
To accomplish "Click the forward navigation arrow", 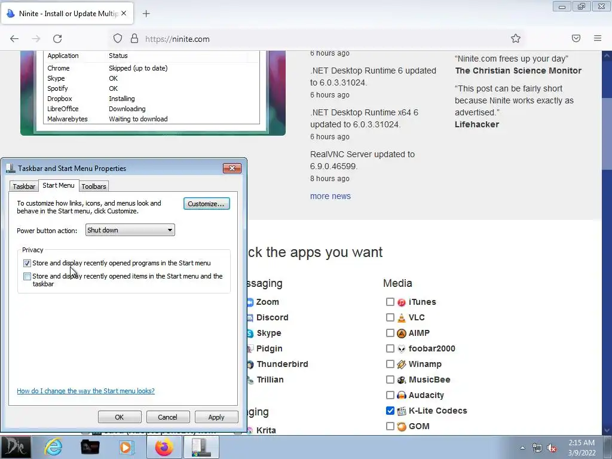I will (36, 39).
